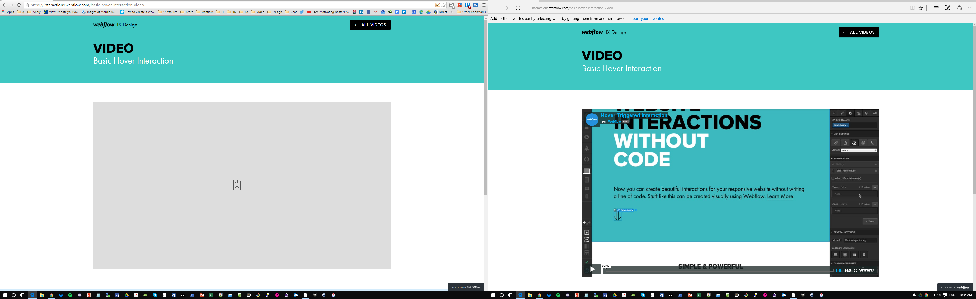Open the YouTube bookmark icon
The width and height of the screenshot is (976, 299).
pyautogui.click(x=309, y=12)
